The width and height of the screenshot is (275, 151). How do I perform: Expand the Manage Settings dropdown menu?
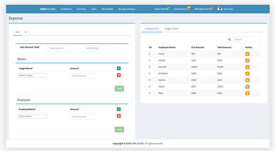point(127,9)
